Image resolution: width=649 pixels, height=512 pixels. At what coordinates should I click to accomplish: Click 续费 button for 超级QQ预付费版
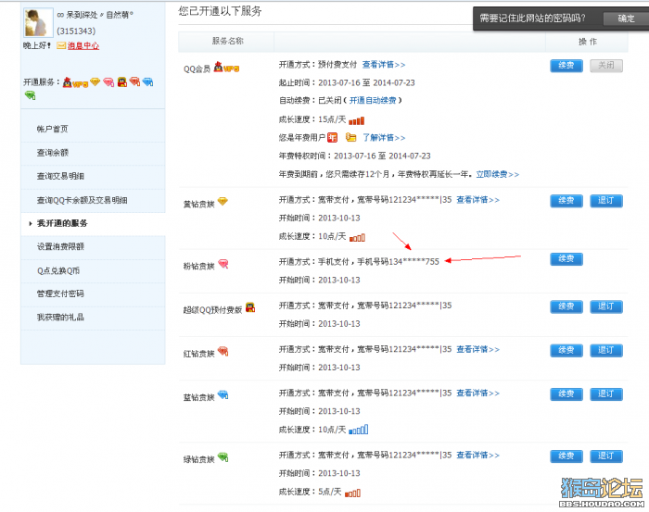566,307
